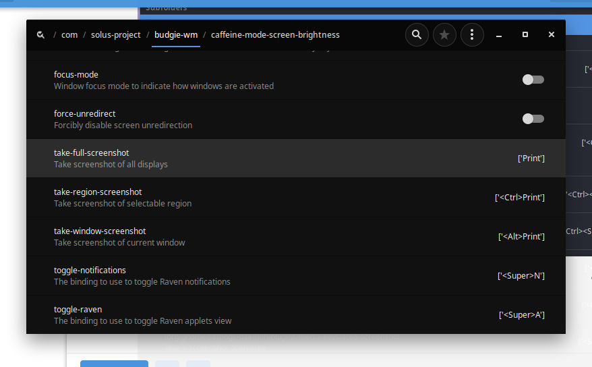Open the search keys magnifier

[417, 35]
